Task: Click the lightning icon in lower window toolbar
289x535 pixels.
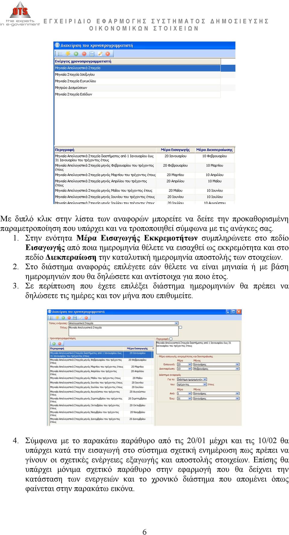Action: tap(57, 318)
